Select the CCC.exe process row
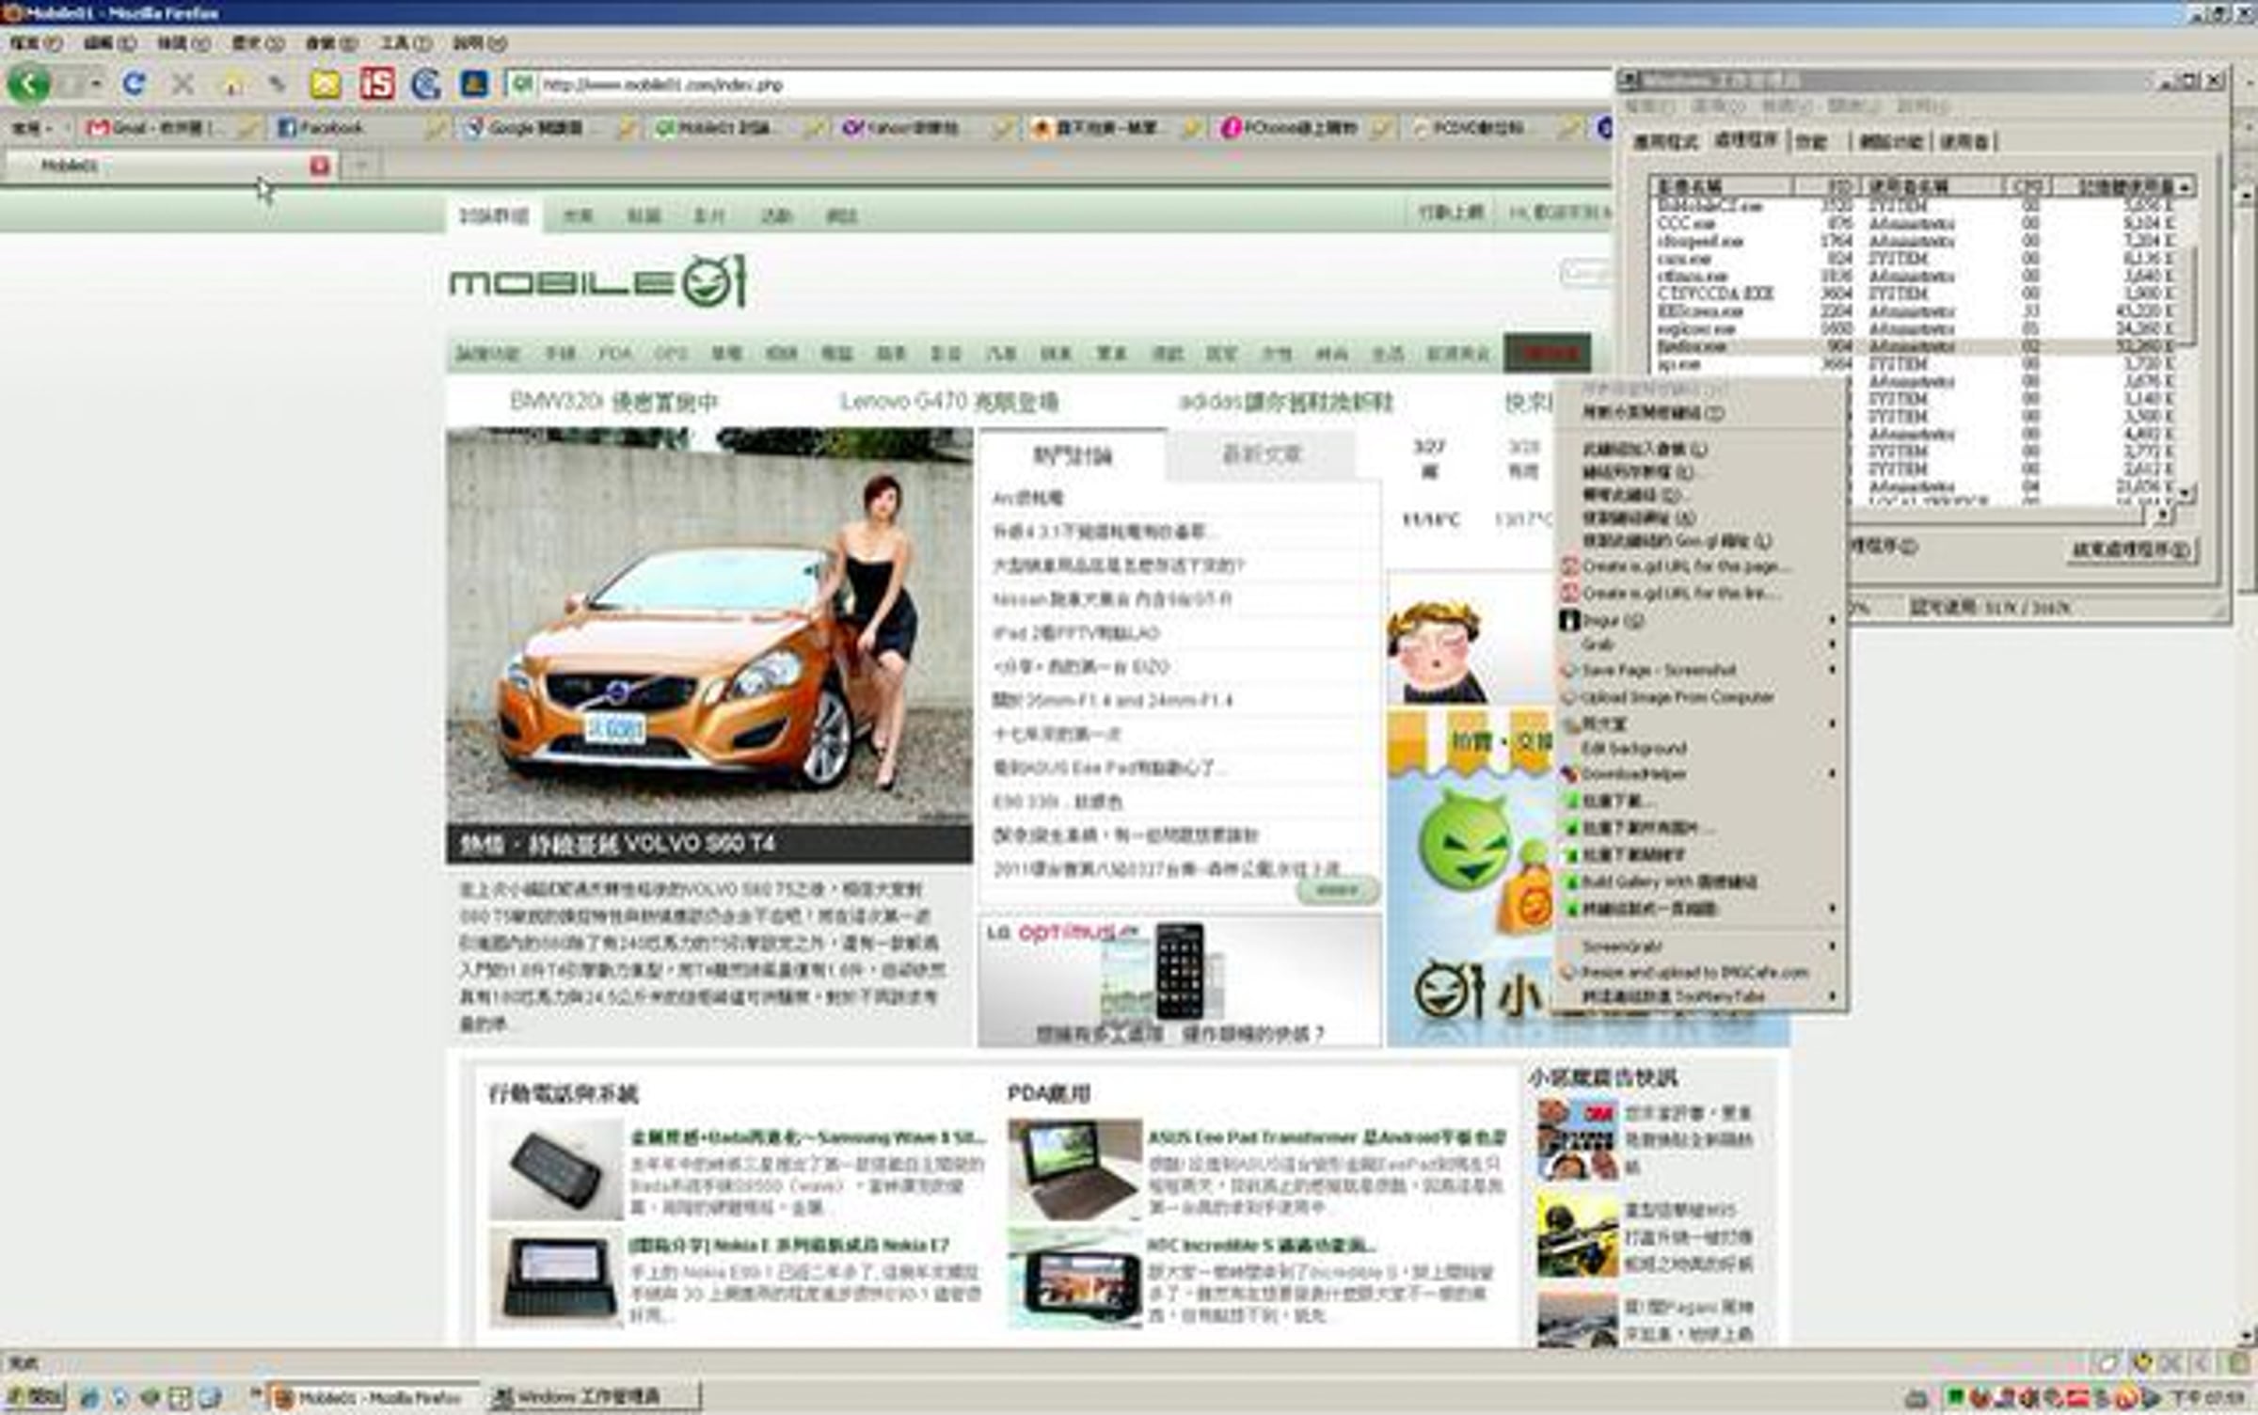The image size is (2258, 1415). 1915,224
